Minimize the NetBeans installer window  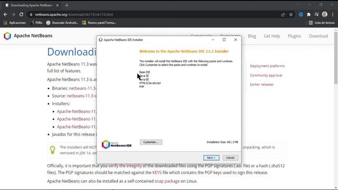pos(213,40)
